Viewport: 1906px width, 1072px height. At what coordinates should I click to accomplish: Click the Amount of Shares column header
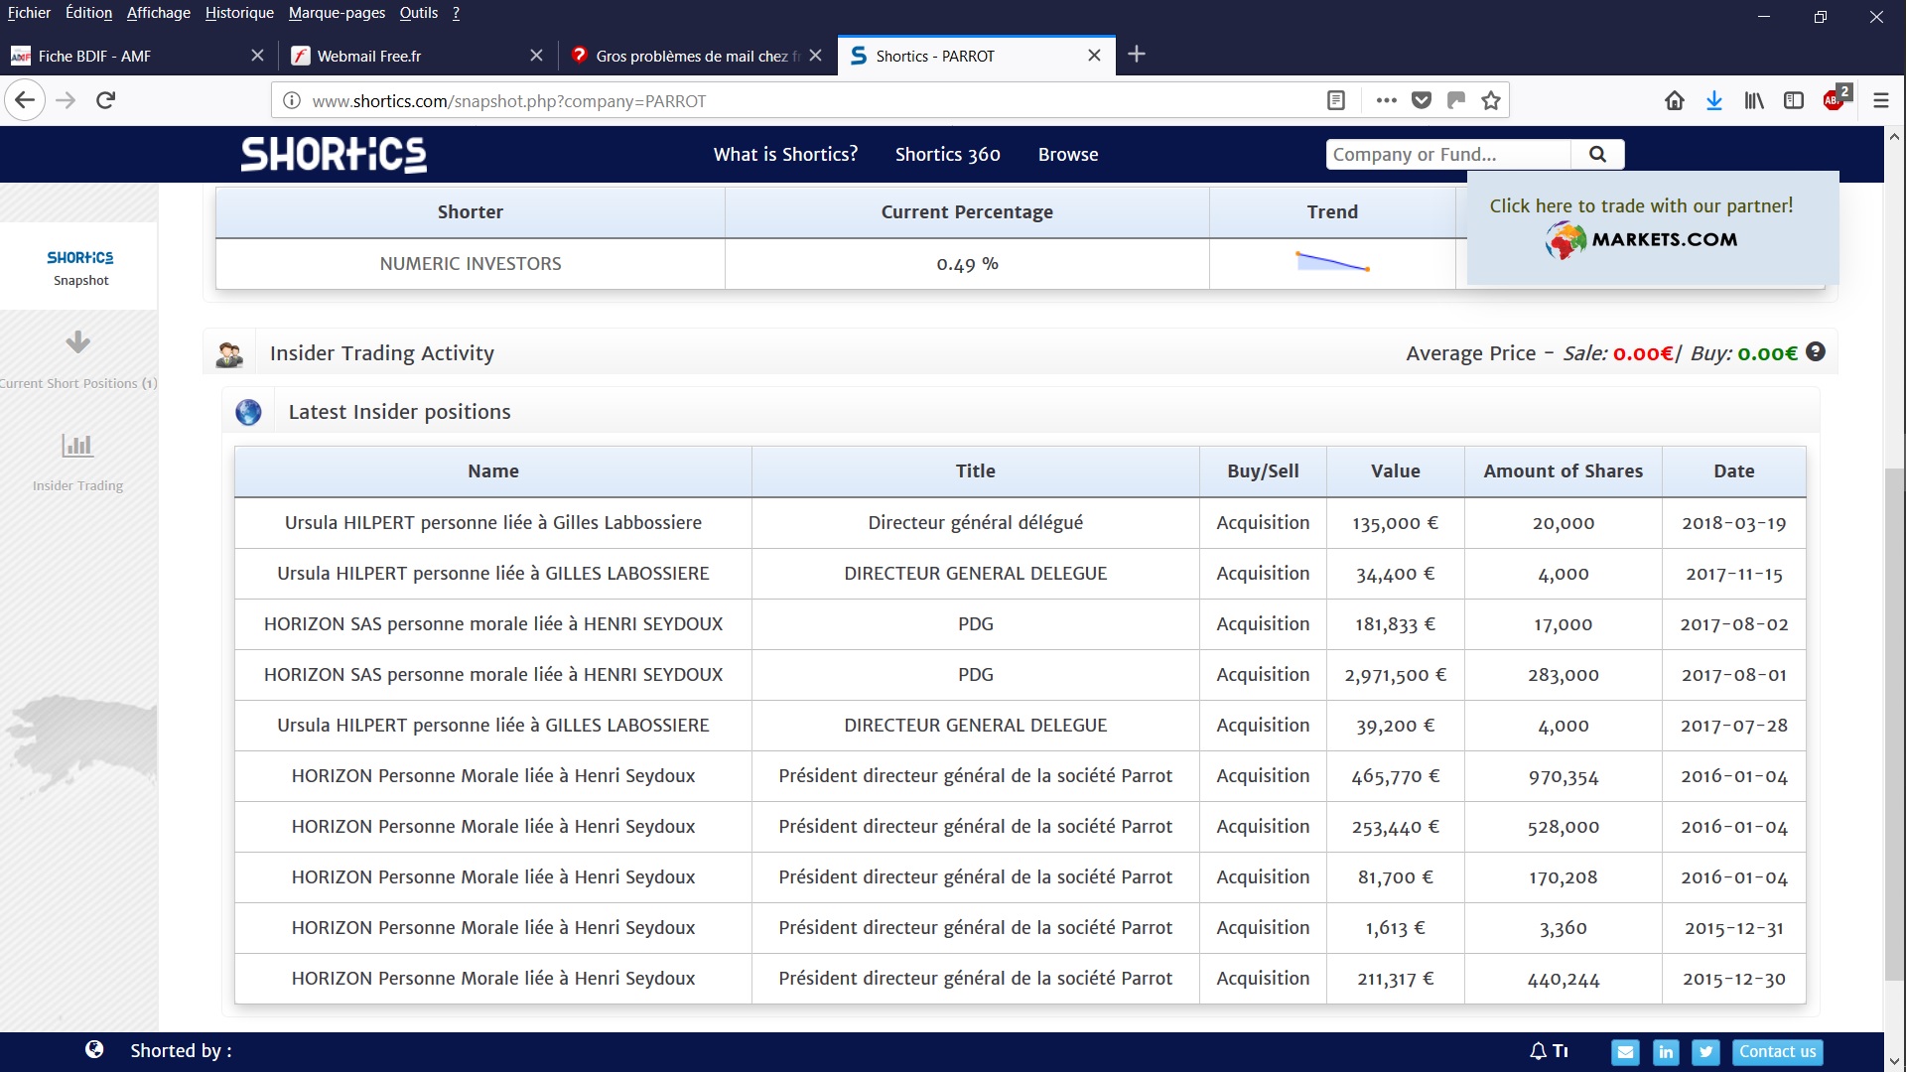1563,471
